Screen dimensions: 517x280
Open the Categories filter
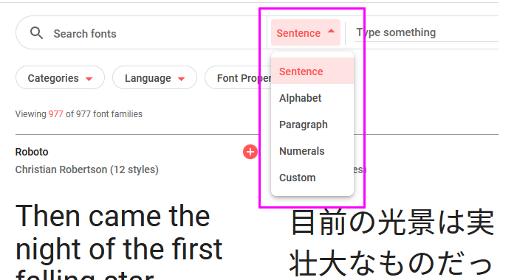pyautogui.click(x=60, y=77)
